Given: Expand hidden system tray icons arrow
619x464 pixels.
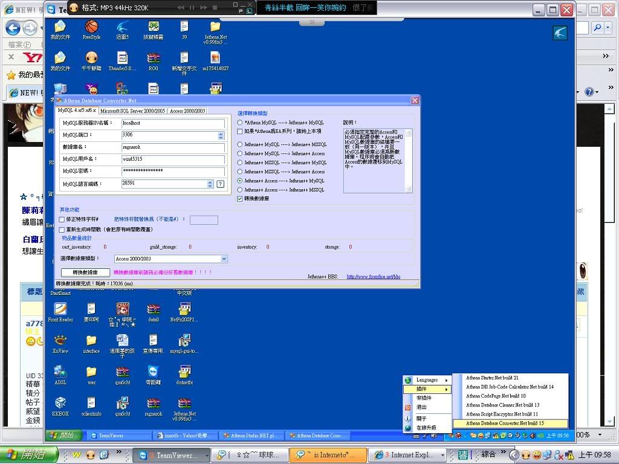Looking at the screenshot, I should click(514, 455).
